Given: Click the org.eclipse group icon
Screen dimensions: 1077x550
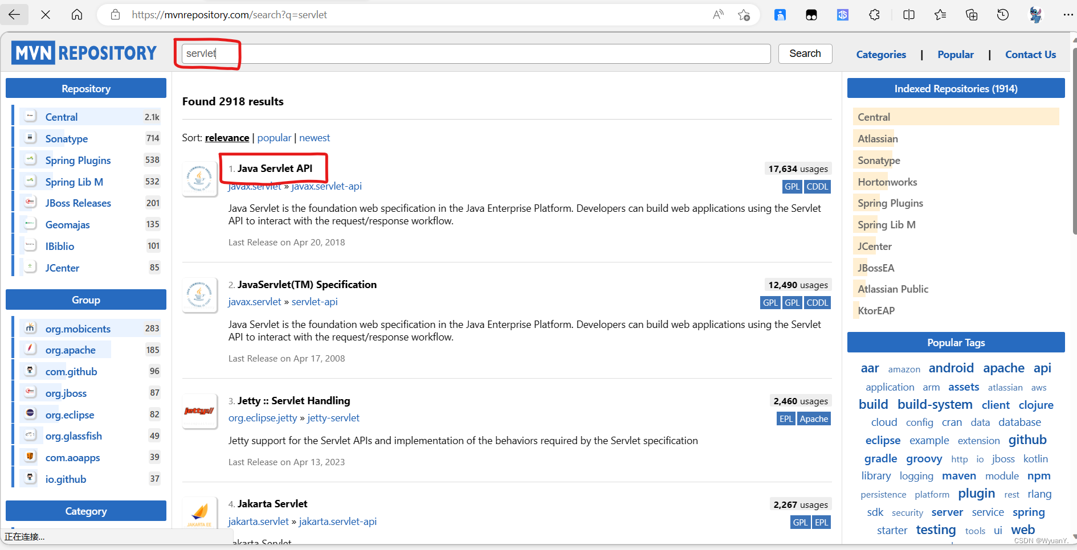Looking at the screenshot, I should point(30,412).
